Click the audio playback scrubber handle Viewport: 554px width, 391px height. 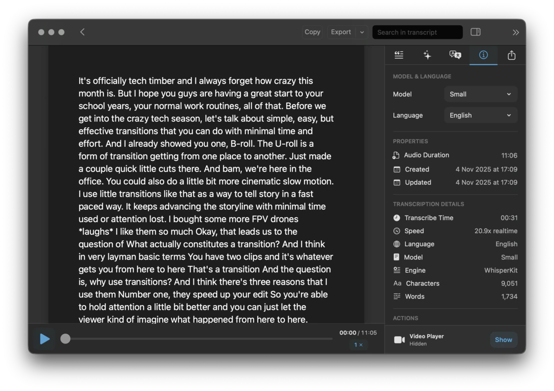coord(65,339)
